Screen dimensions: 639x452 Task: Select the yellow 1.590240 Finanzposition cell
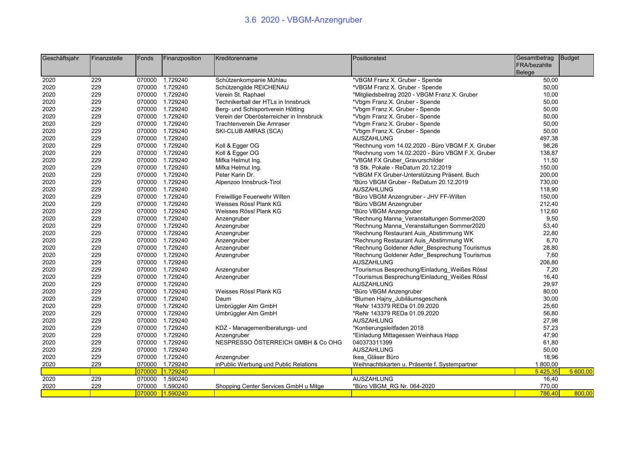click(175, 394)
